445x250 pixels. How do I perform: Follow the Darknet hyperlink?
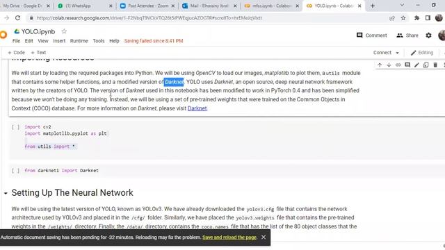tap(197, 108)
